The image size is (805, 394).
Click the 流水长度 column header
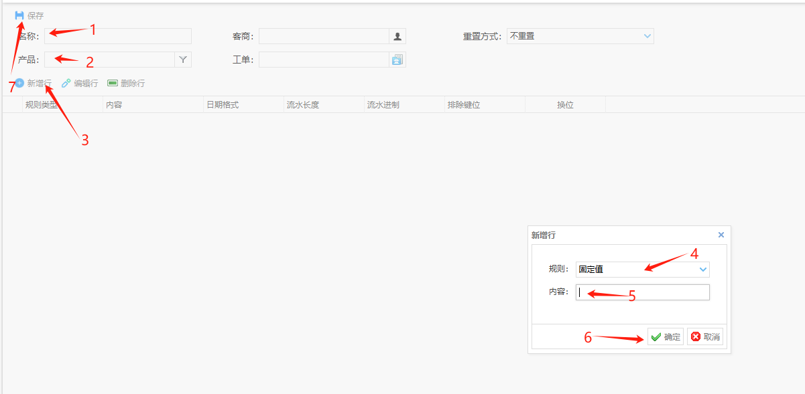coord(303,105)
